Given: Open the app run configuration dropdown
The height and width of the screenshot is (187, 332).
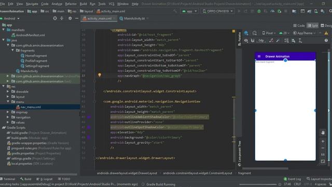Looking at the screenshot, I should click(x=189, y=11).
